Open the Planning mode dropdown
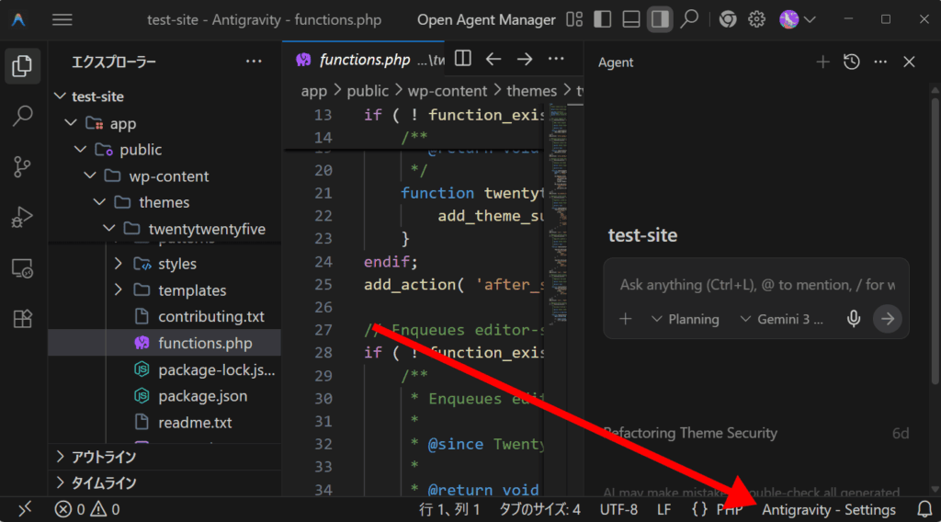This screenshot has height=522, width=941. [x=685, y=319]
